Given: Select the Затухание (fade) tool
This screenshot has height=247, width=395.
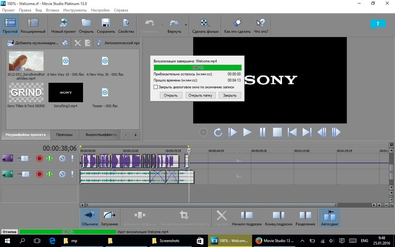Looking at the screenshot, I should coord(109,218).
